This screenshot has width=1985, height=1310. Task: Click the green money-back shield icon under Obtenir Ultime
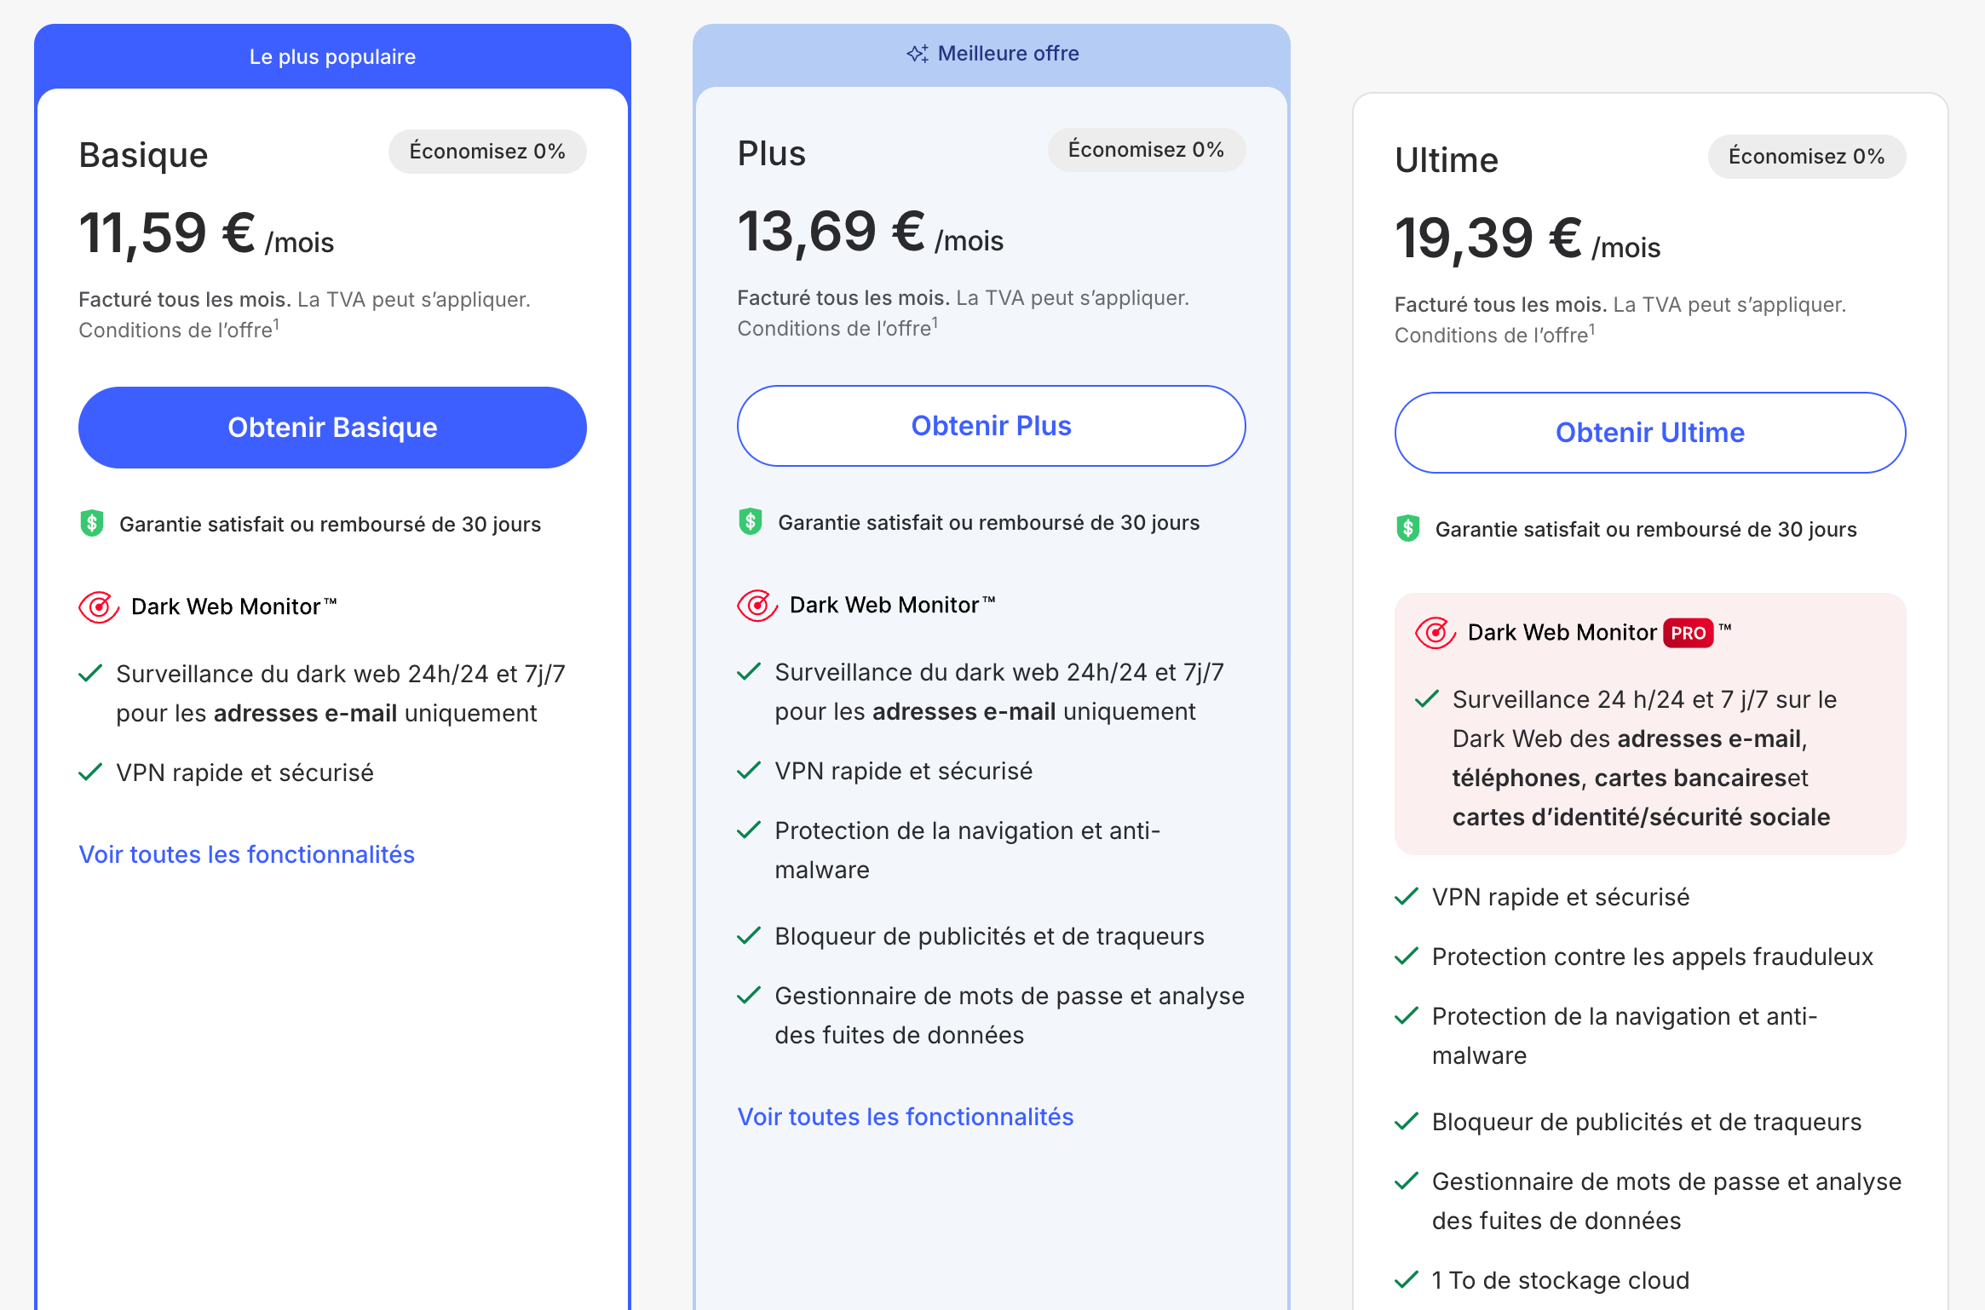pos(1407,528)
